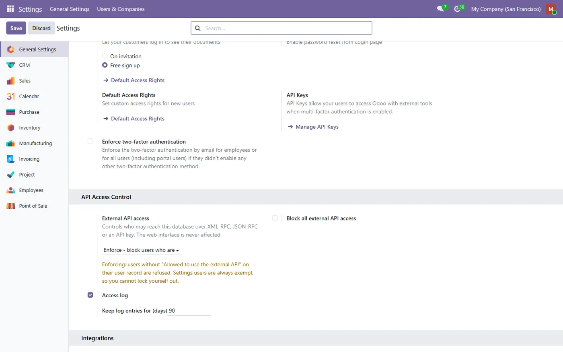Image resolution: width=563 pixels, height=352 pixels.
Task: Open the user avatar menu
Action: [551, 9]
